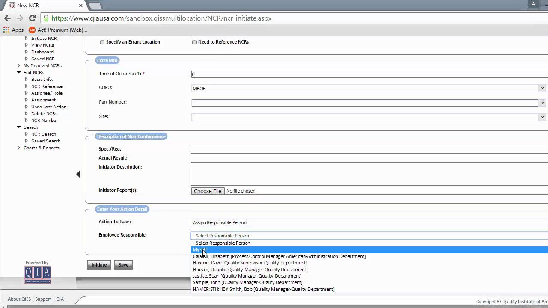Collapse the Search tree node

19,127
